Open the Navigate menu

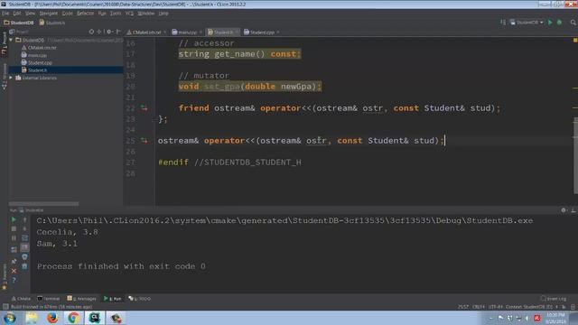point(48,14)
